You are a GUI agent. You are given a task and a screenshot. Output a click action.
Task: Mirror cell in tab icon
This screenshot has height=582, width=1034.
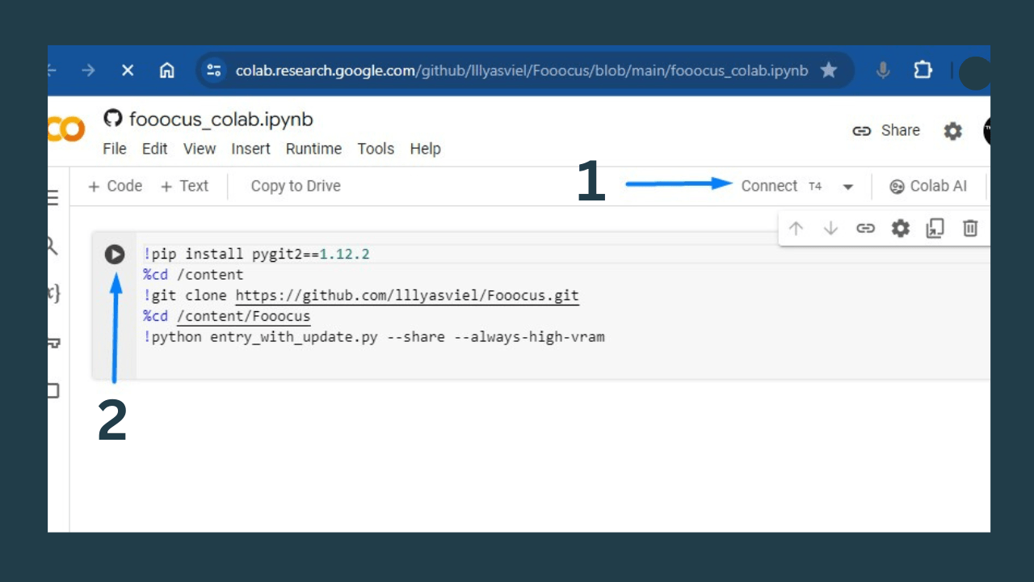coord(935,229)
